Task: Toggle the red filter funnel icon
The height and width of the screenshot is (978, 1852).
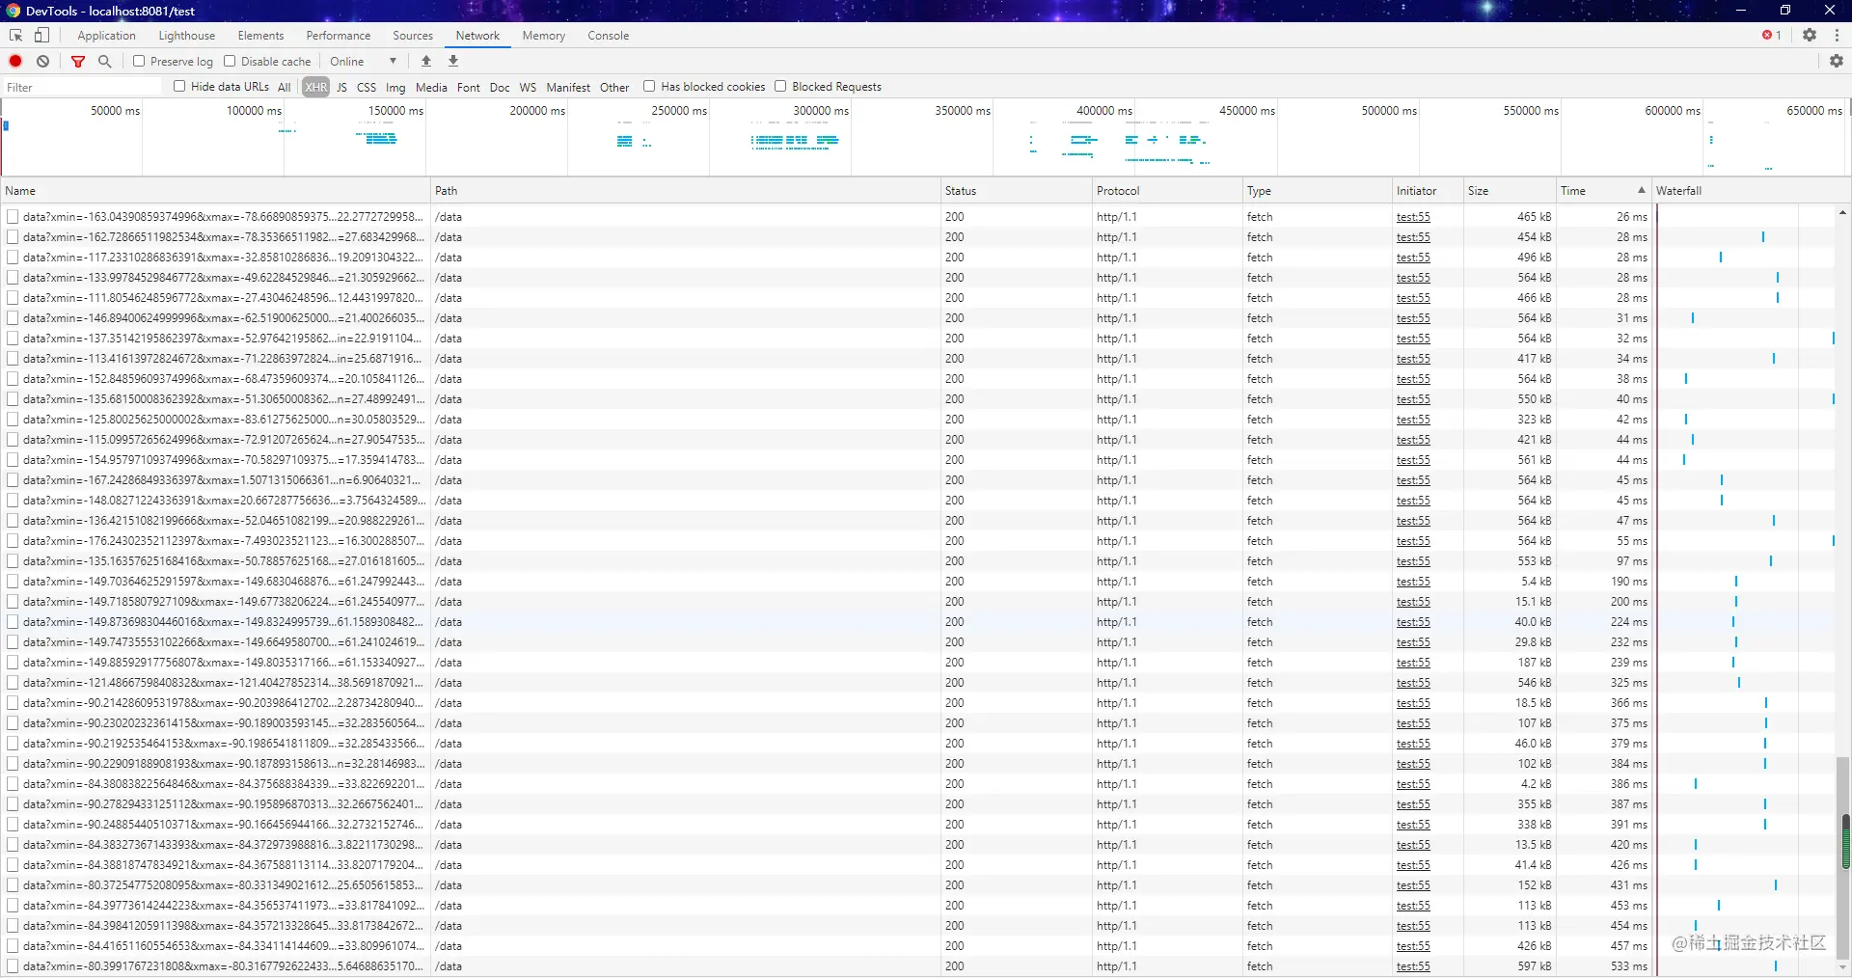Action: pos(78,61)
